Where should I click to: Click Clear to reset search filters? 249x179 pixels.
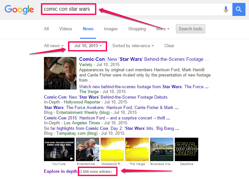[169, 46]
